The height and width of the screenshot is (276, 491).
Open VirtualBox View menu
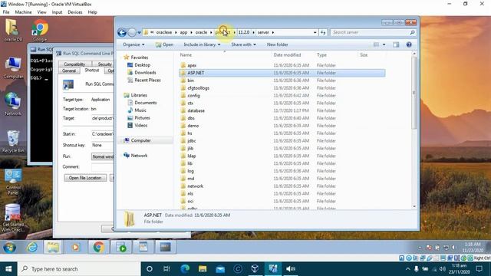click(41, 12)
